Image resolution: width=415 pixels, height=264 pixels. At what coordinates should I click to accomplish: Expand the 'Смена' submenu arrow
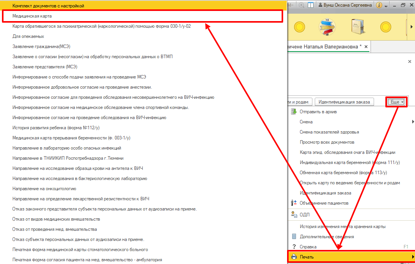[x=413, y=122]
